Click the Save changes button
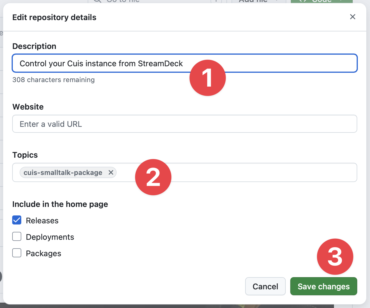Screen dimensions: 370x308 (324, 286)
